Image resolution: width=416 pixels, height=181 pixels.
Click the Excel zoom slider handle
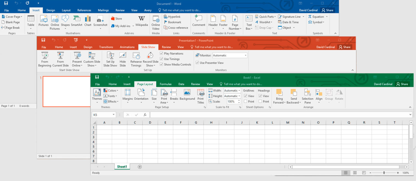pyautogui.click(x=384, y=173)
